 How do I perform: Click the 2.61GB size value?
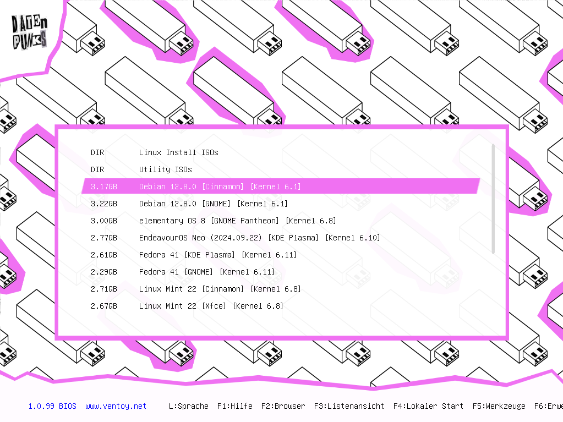[x=104, y=255]
